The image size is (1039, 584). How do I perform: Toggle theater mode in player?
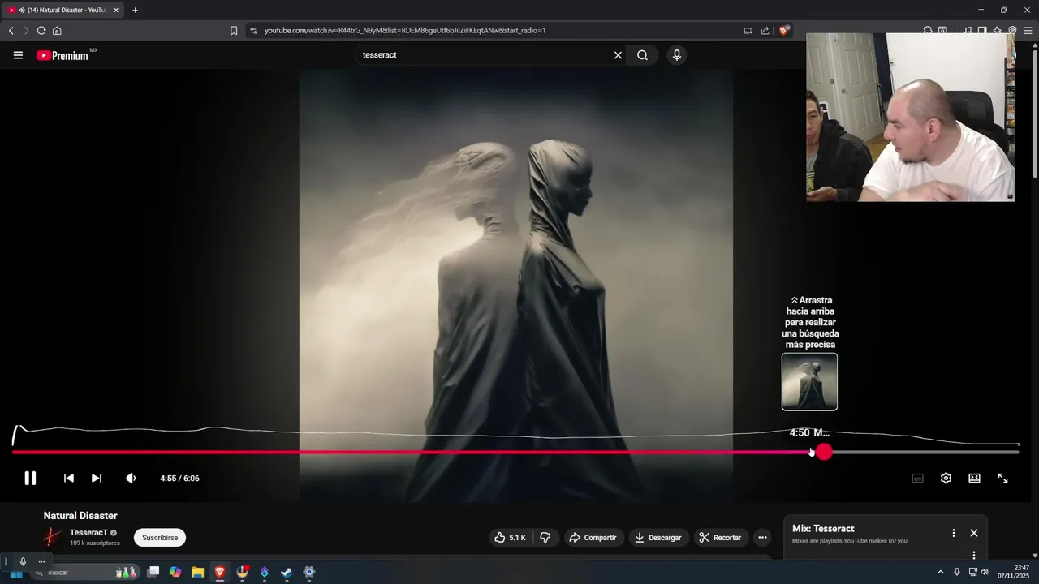[974, 479]
